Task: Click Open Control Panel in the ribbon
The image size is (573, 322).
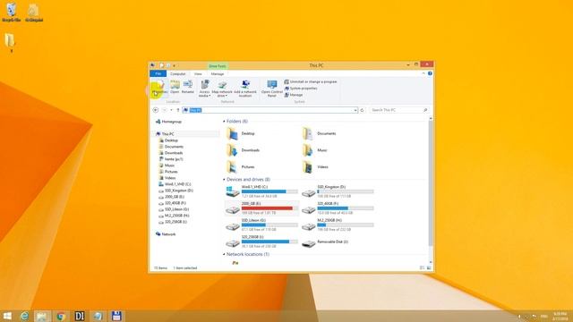Action: point(272,89)
